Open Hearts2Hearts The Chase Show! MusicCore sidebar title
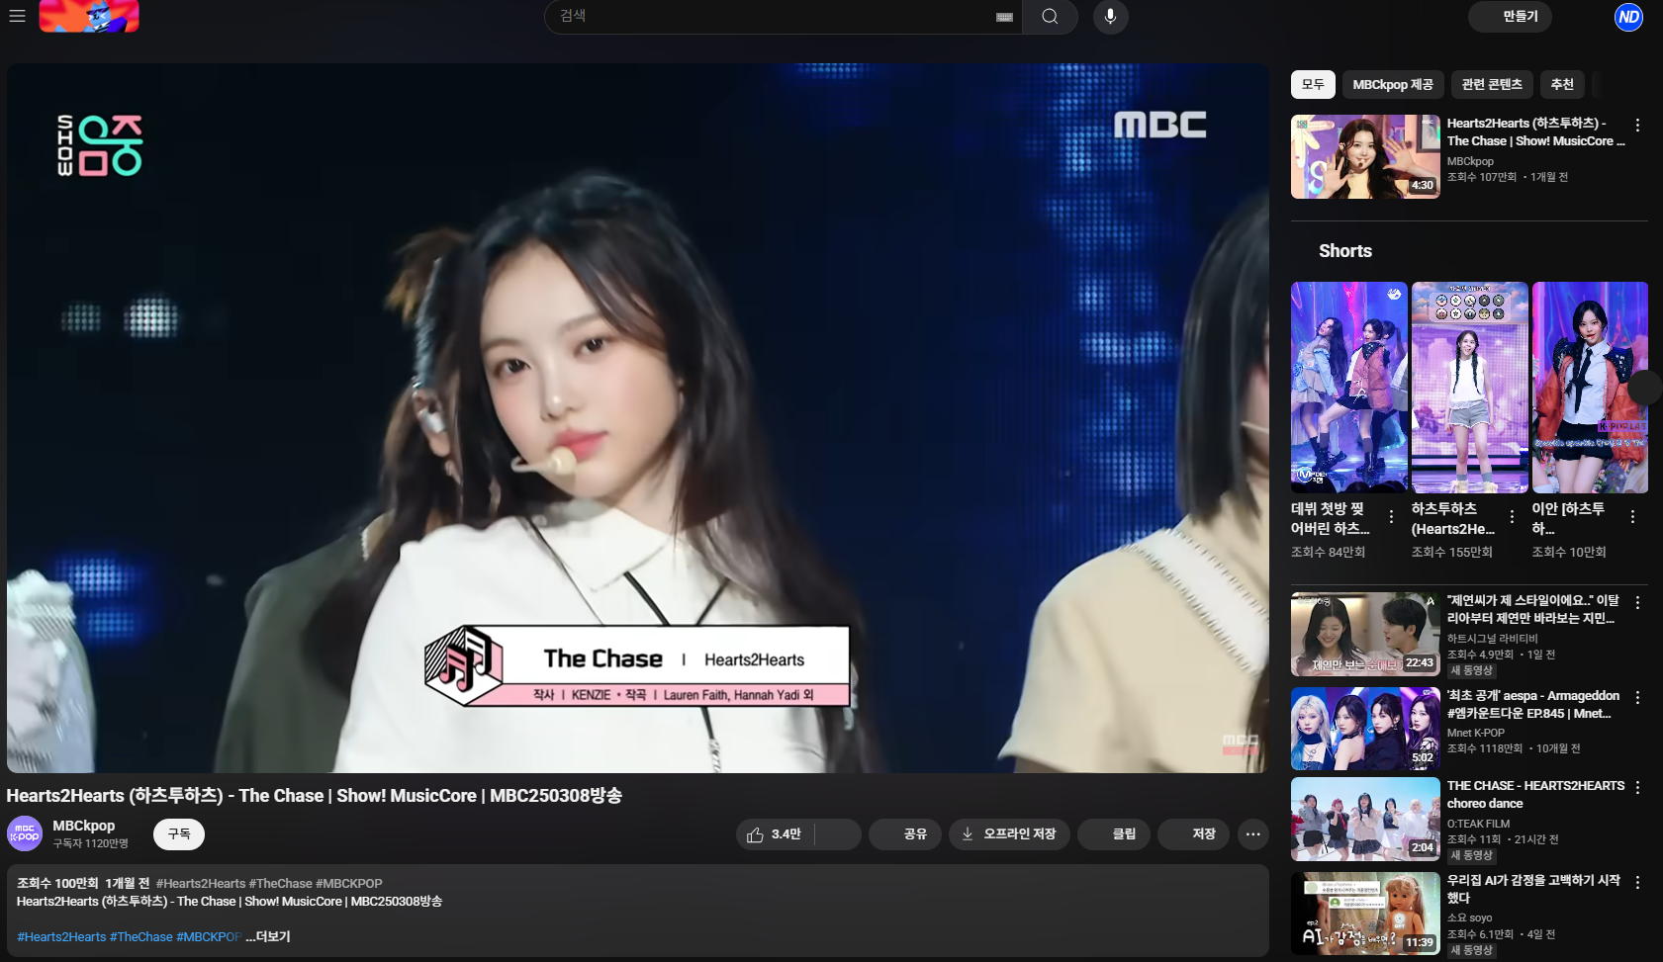 1535,132
